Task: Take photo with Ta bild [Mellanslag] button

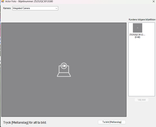Action: click(x=112, y=122)
